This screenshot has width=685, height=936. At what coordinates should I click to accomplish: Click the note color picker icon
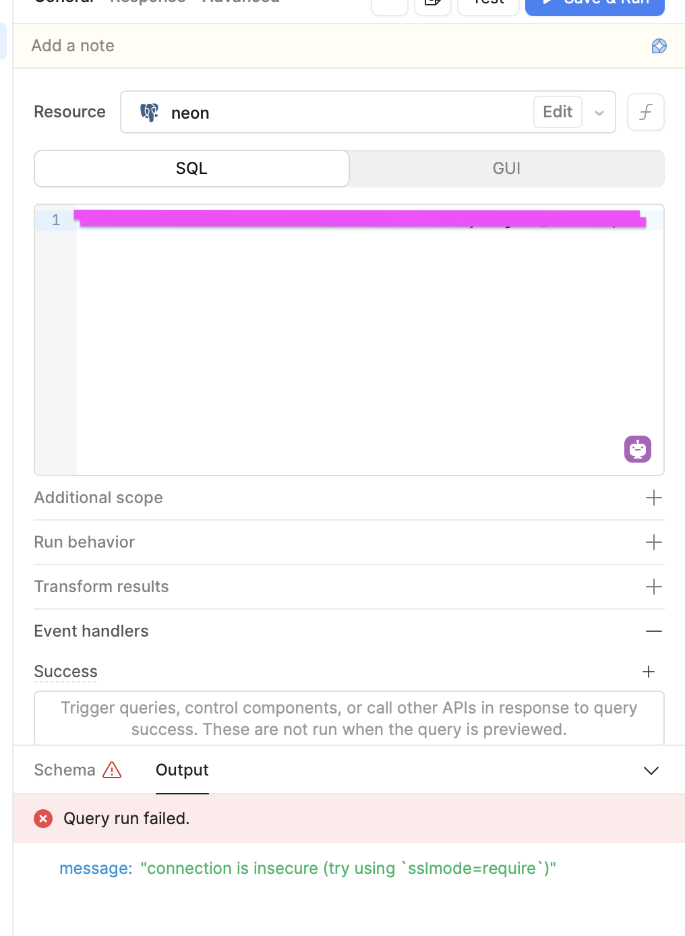[659, 46]
